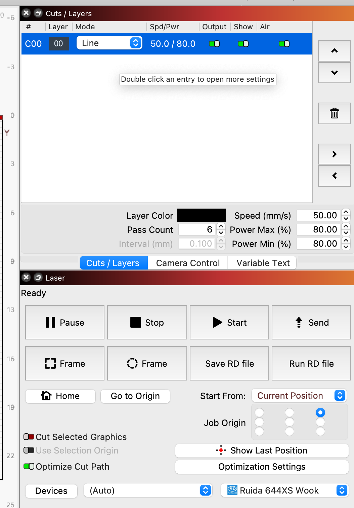The image size is (354, 508).
Task: Move layer up with the up arrow
Action: point(334,51)
